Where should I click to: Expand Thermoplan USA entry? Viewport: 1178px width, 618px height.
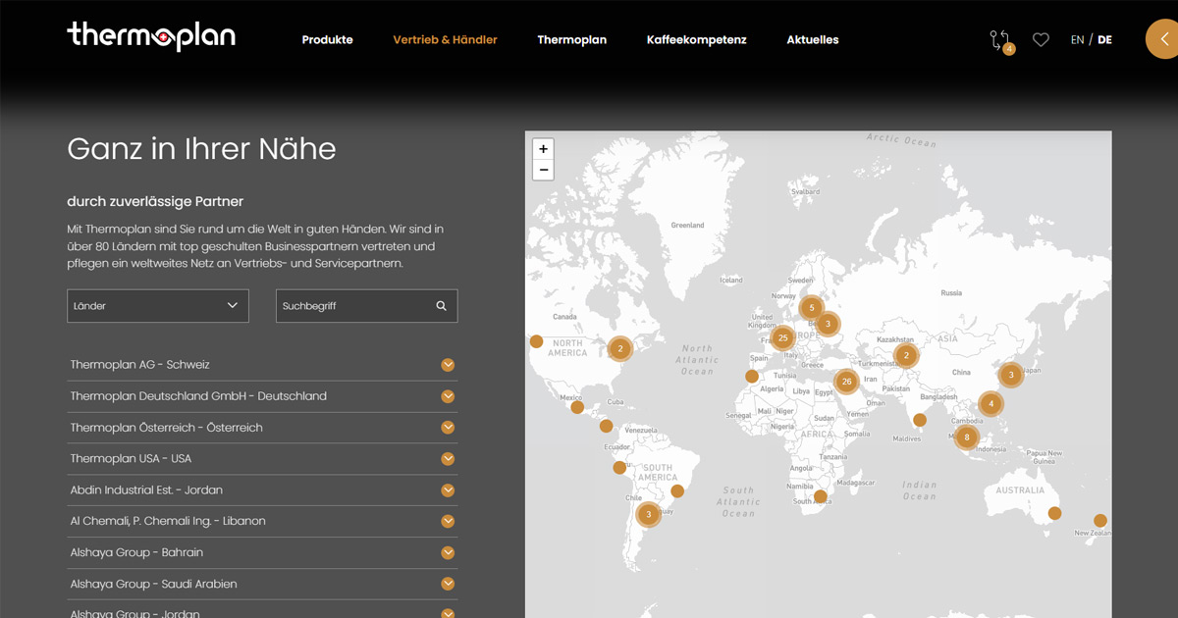[449, 459]
